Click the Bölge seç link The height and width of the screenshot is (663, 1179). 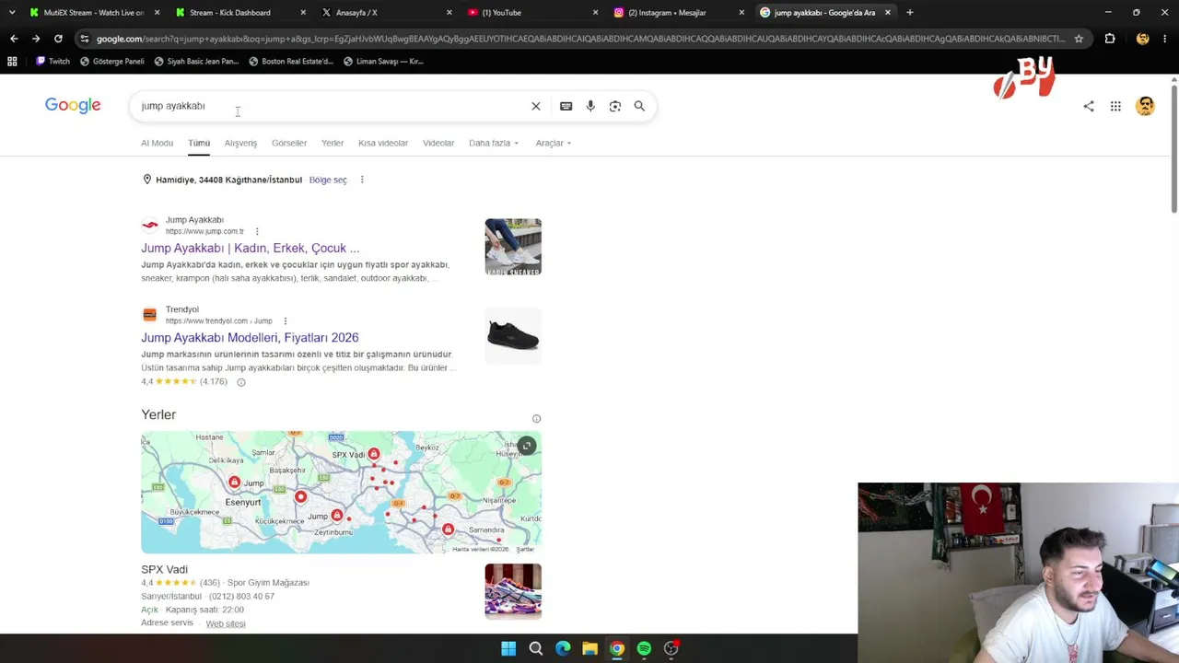(328, 180)
